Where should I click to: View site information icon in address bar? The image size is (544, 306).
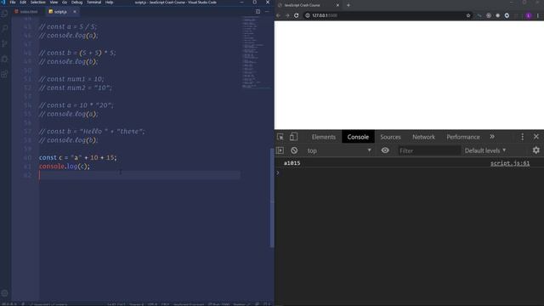click(x=308, y=15)
